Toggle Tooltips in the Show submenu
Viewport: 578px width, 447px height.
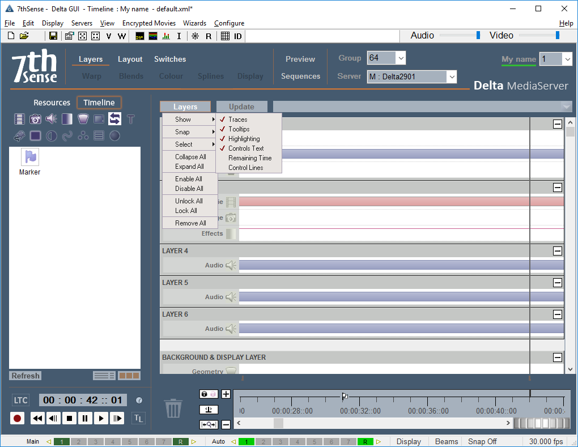tap(249, 129)
